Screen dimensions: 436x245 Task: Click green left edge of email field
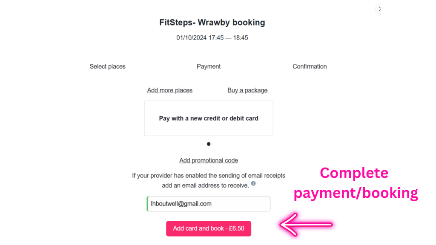pos(147,204)
